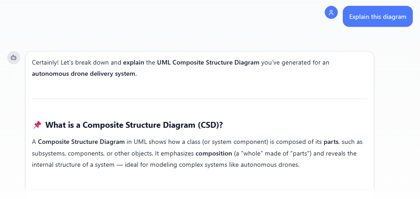
Task: Click bold "UML Composite Structure Diagram" in intro
Action: point(208,62)
